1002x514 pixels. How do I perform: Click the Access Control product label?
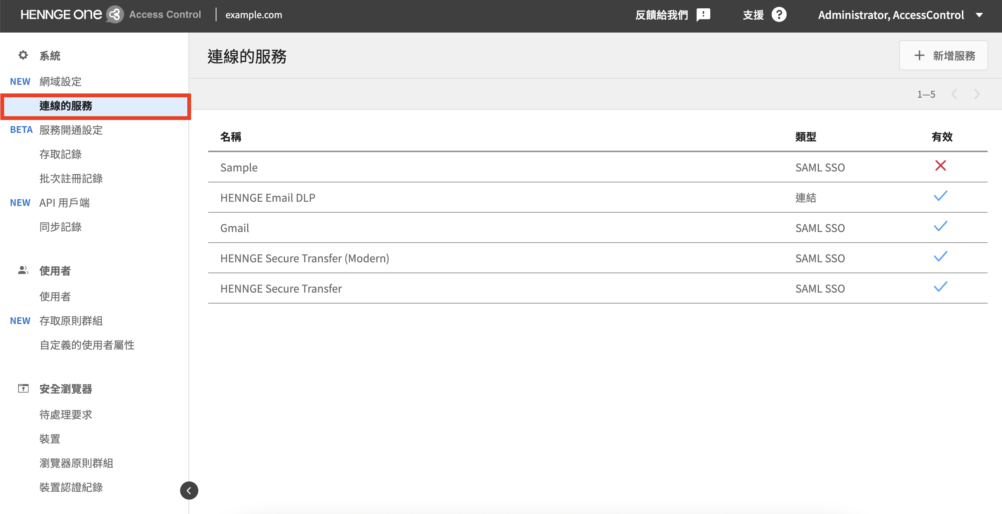(165, 14)
